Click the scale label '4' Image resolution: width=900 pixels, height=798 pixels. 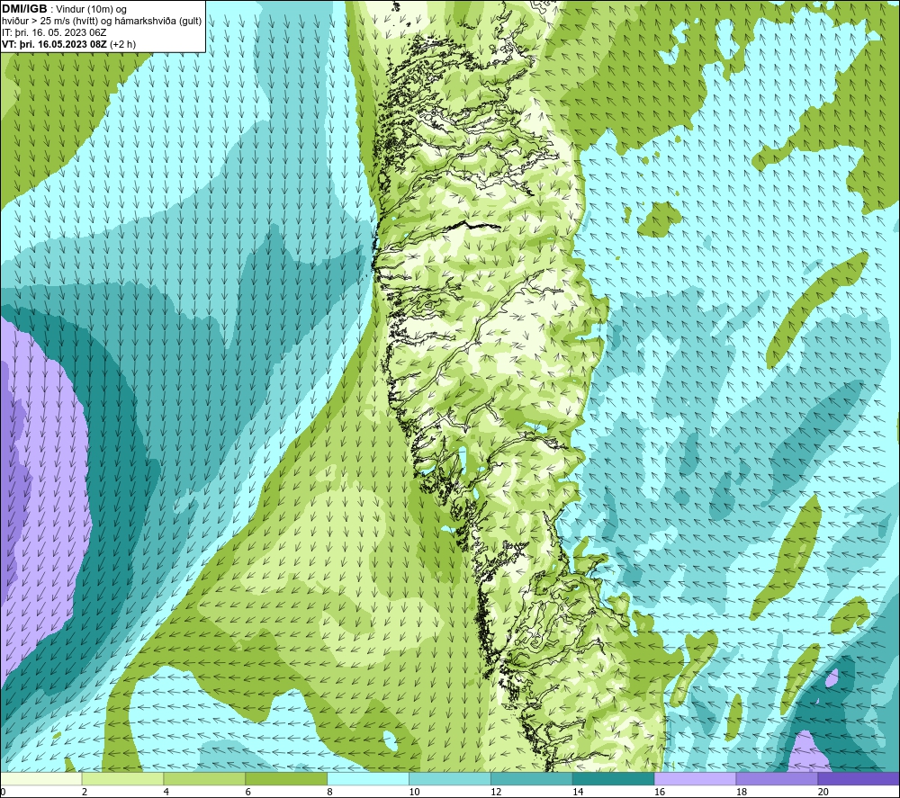[166, 792]
